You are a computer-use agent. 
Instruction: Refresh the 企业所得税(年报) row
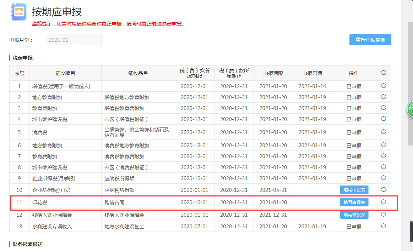[383, 189]
